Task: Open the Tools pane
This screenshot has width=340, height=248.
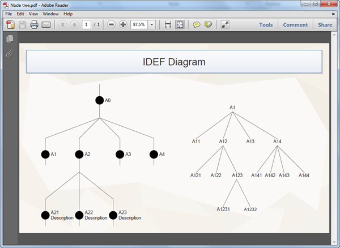Action: pyautogui.click(x=266, y=25)
